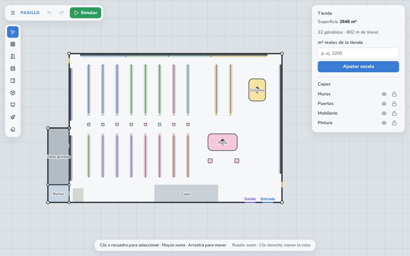Click the PASILLO app title

(x=30, y=13)
